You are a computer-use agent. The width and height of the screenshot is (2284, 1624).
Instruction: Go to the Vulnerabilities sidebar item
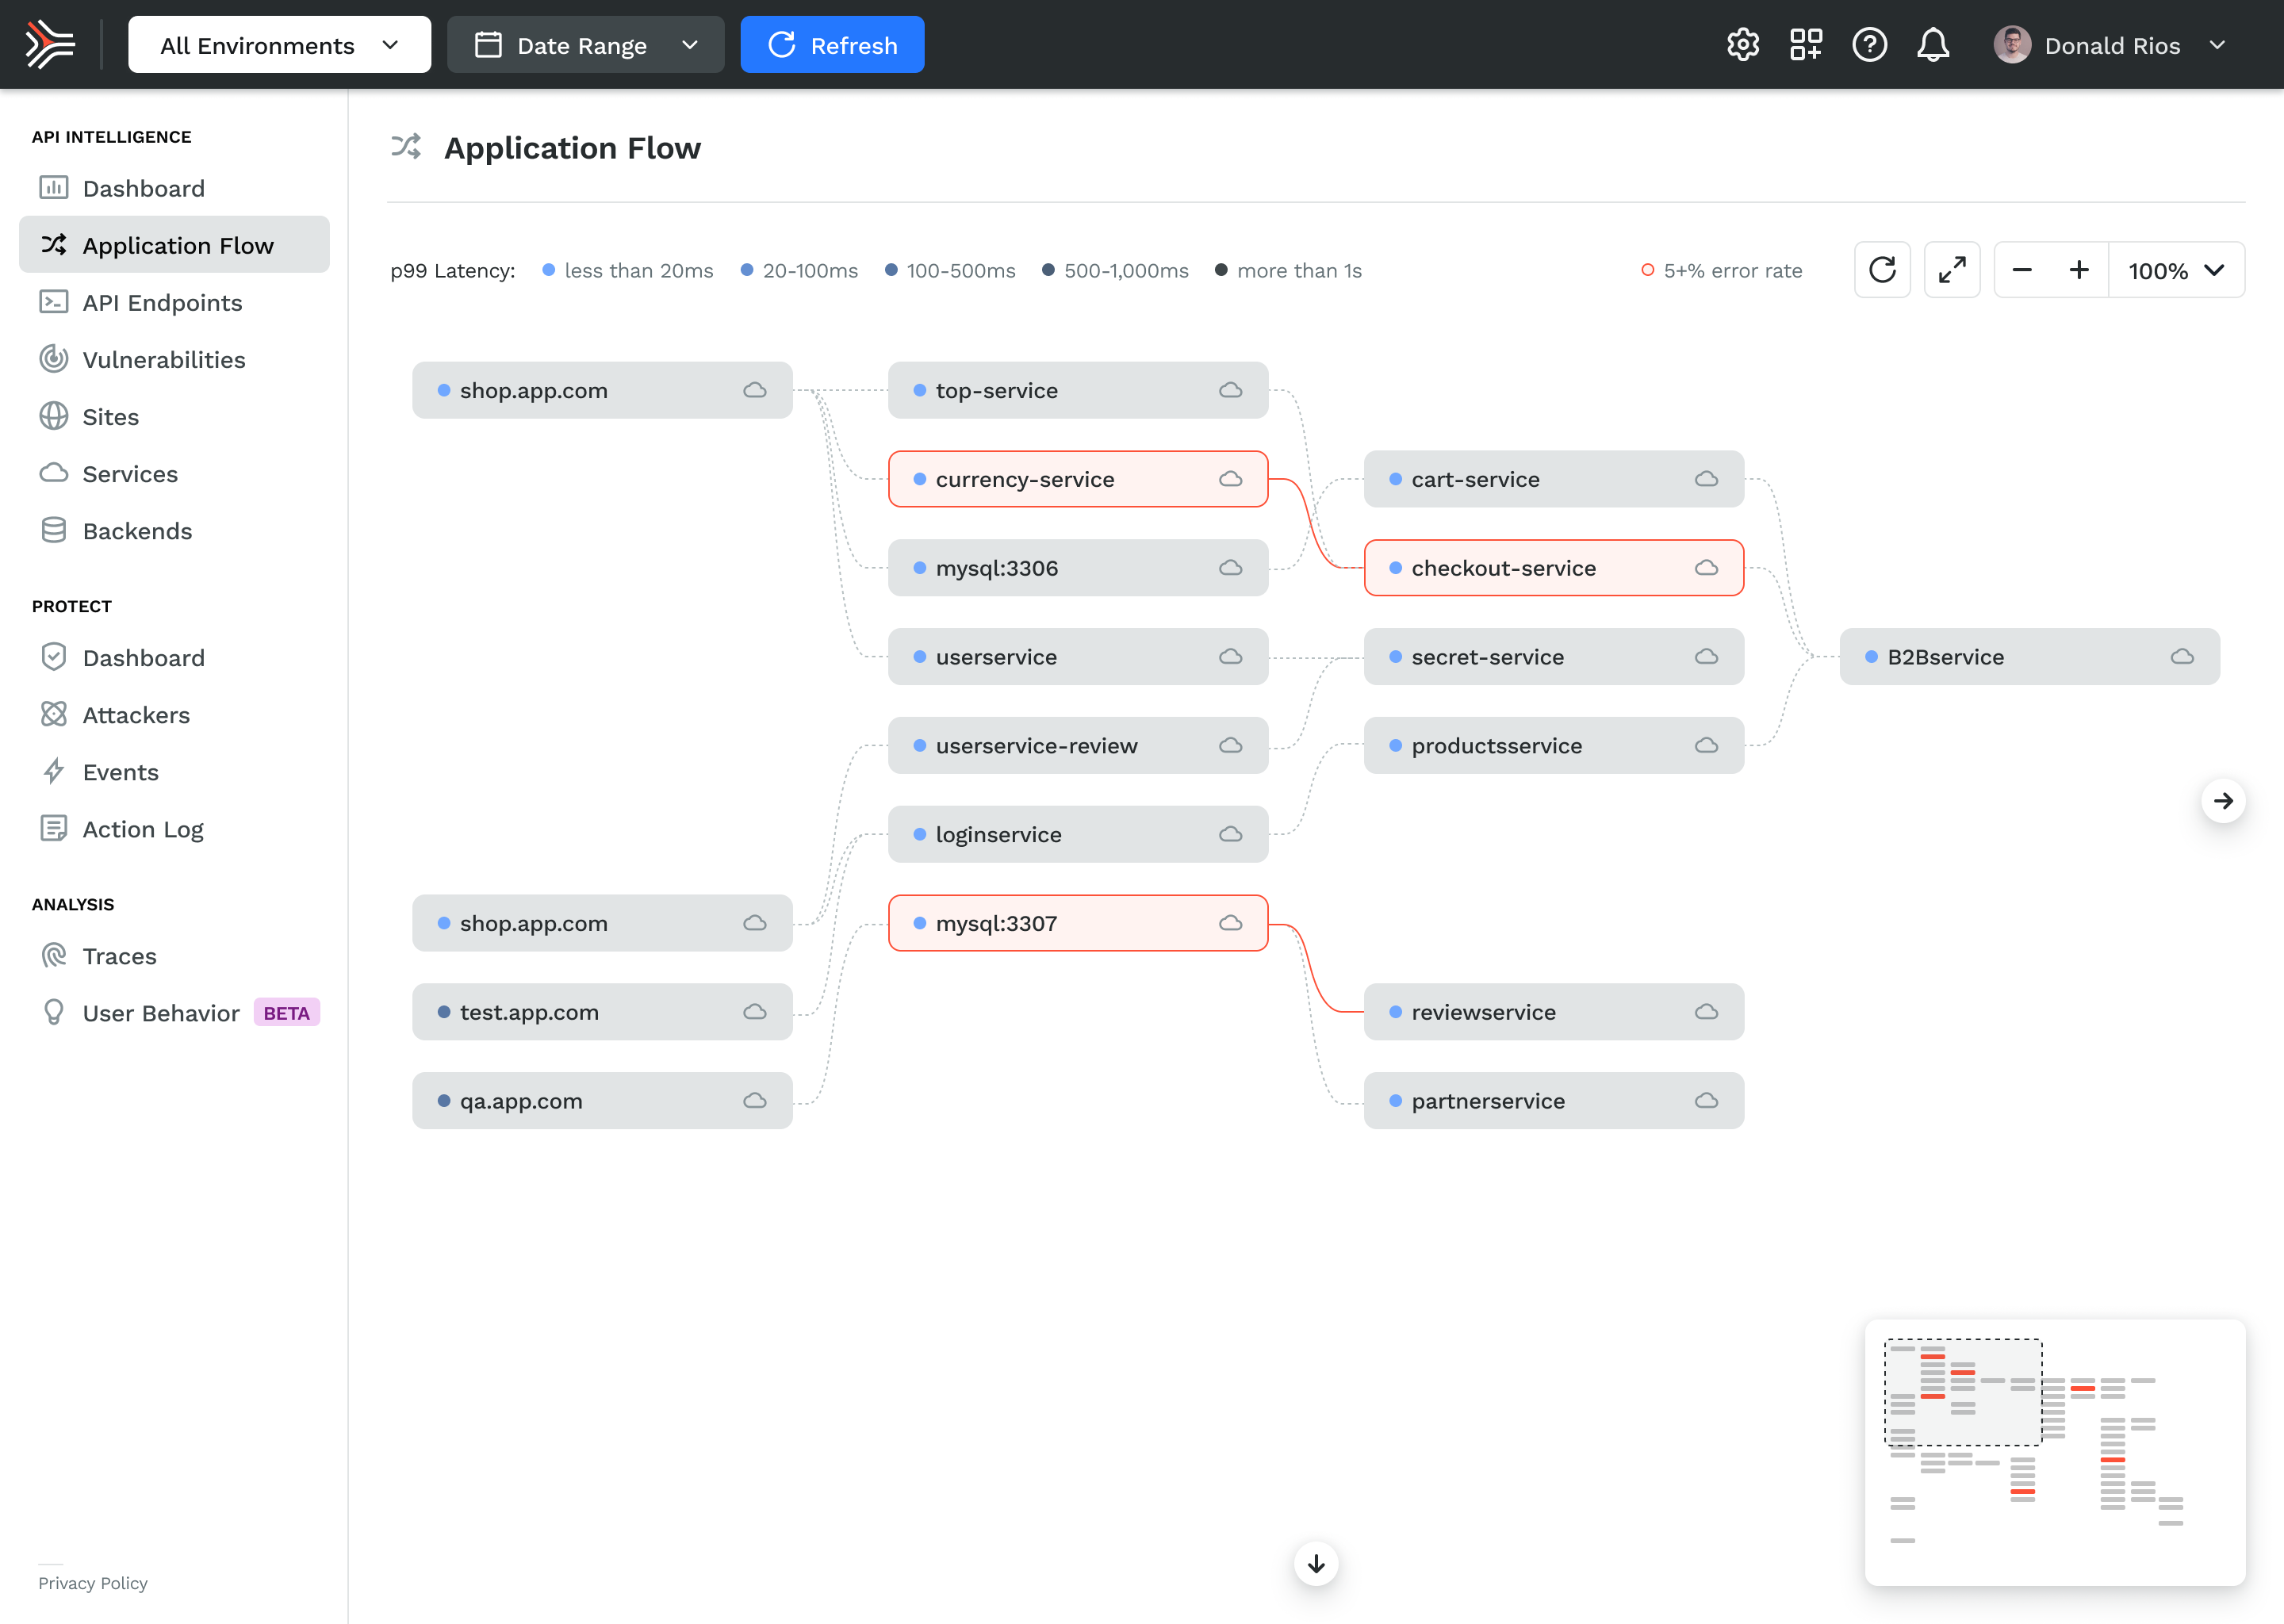pos(164,360)
